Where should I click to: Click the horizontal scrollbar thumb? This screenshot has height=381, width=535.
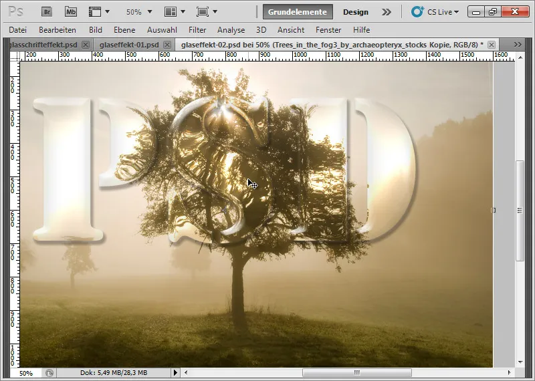tap(357, 373)
